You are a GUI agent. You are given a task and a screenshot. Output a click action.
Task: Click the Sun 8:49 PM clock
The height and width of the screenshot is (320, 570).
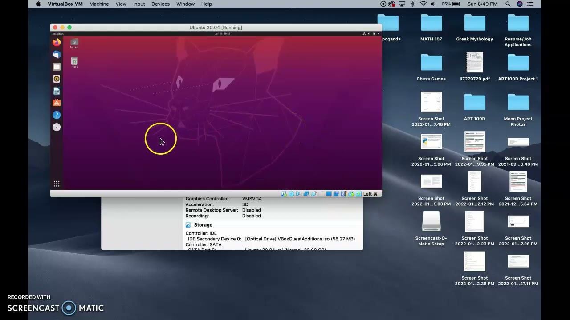(482, 4)
